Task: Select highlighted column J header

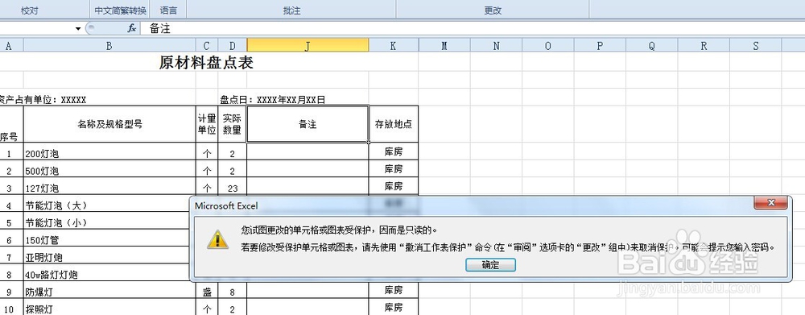Action: [308, 46]
